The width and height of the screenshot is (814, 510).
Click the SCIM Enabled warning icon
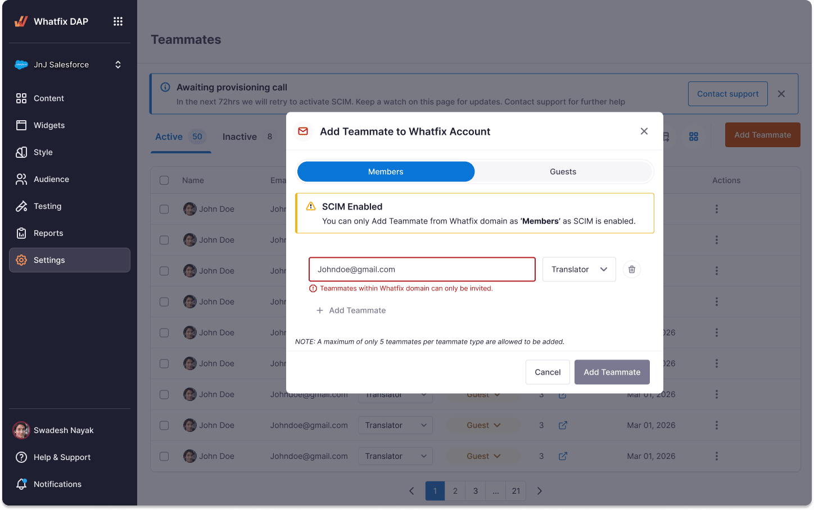pyautogui.click(x=311, y=206)
